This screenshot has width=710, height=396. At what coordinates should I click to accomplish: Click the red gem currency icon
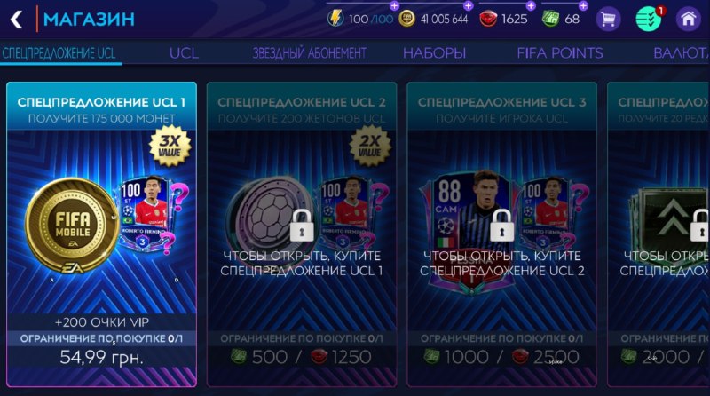[488, 19]
